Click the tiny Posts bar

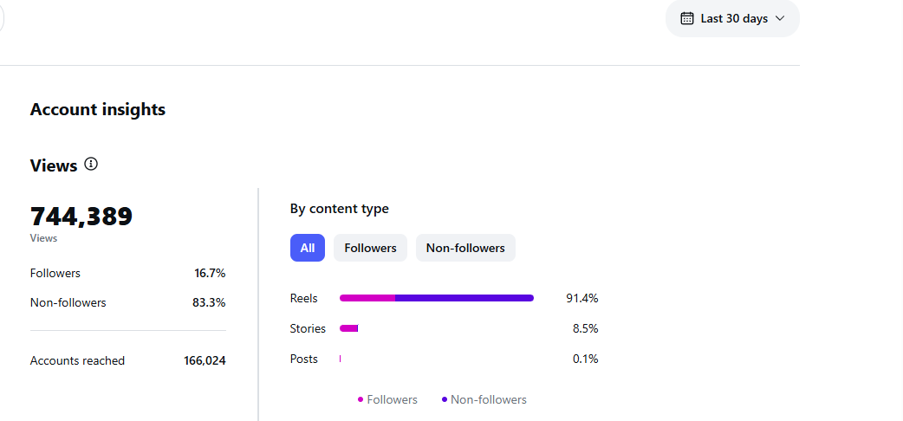pos(341,359)
